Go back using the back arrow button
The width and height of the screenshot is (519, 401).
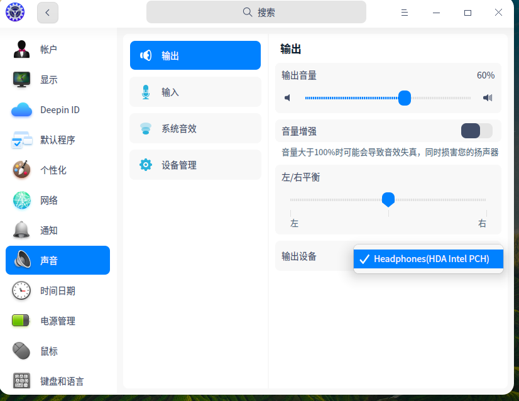(x=48, y=12)
